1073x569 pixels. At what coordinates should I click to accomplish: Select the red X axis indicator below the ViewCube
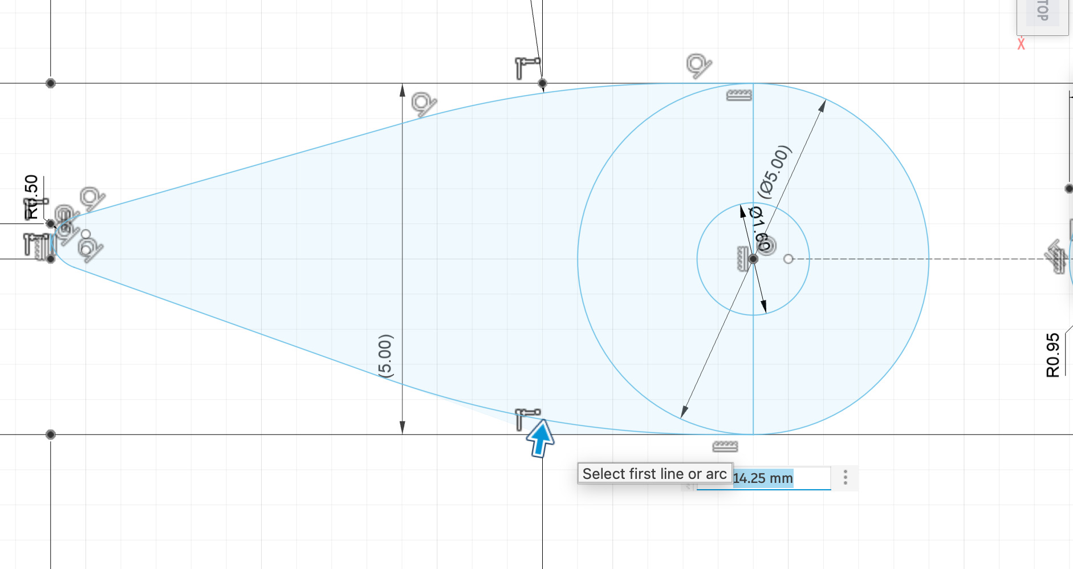[x=1021, y=44]
